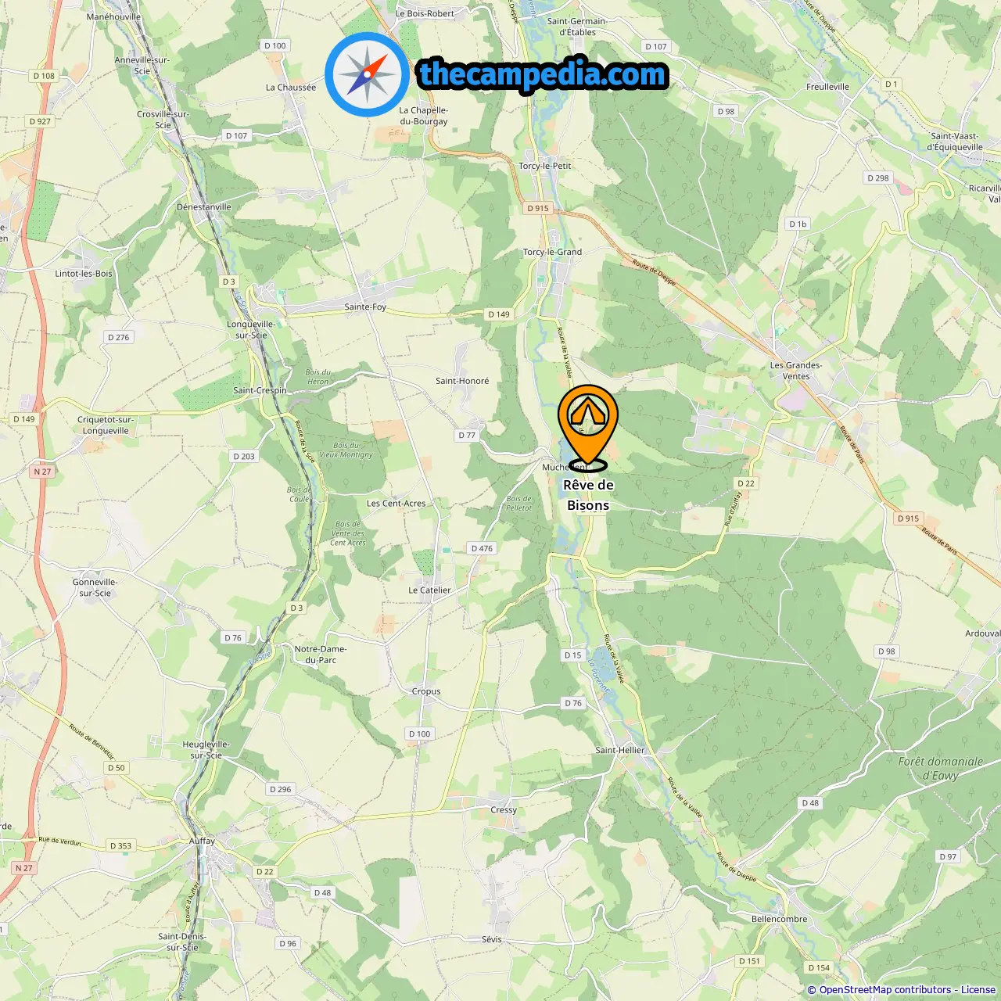
Task: Click the Bellencombre town label
Action: click(x=779, y=919)
